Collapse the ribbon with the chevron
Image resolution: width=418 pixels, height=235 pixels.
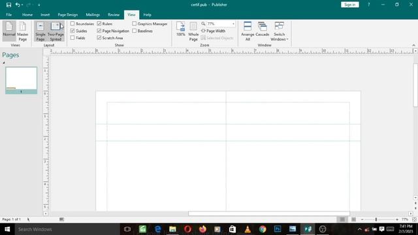[413, 45]
